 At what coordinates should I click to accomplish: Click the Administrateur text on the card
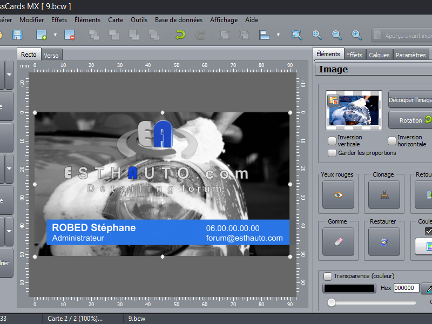(78, 238)
